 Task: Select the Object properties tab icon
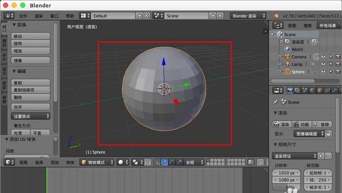(x=319, y=90)
